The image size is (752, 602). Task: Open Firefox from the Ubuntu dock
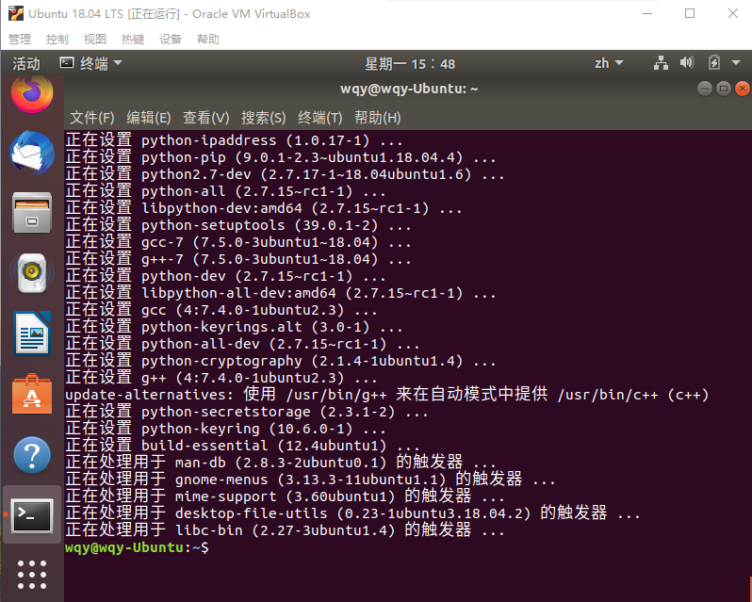tap(32, 93)
